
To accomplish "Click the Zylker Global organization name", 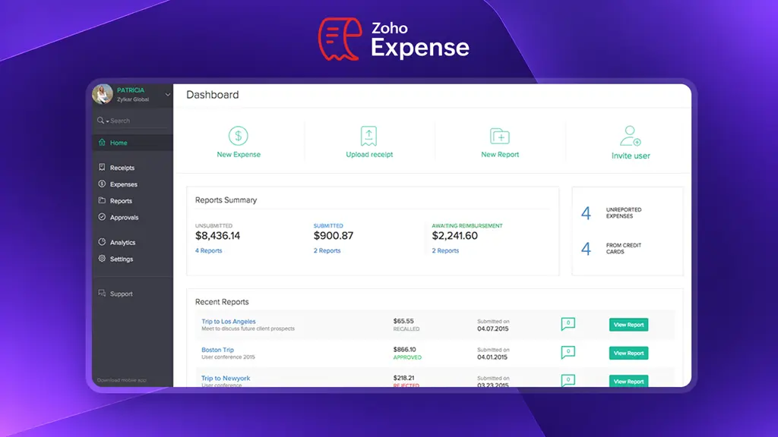I will [x=133, y=99].
